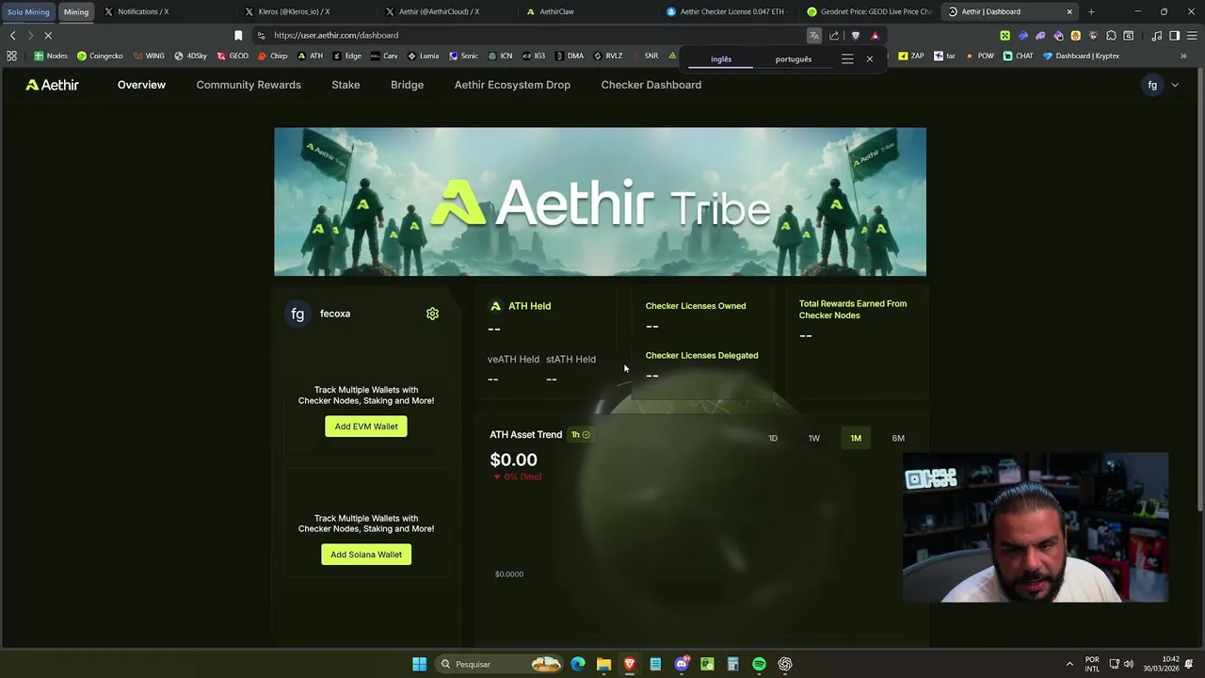Open Brave Shields lion icon
1205x678 pixels.
tap(855, 36)
